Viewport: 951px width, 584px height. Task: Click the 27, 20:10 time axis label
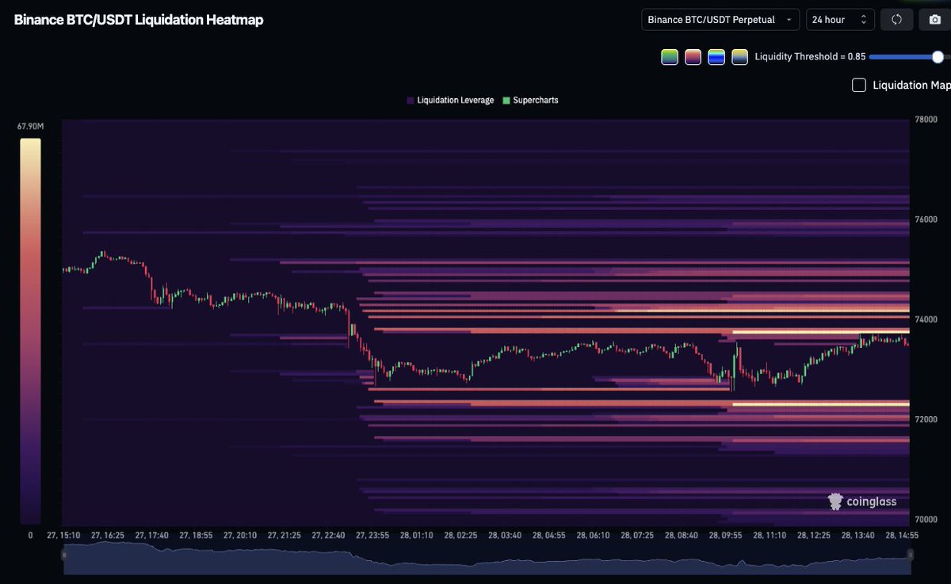pos(240,536)
